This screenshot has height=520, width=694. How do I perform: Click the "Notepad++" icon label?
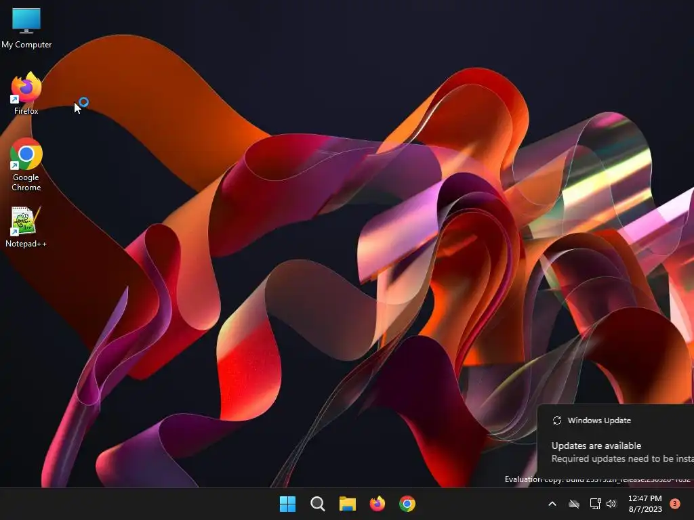coord(26,244)
